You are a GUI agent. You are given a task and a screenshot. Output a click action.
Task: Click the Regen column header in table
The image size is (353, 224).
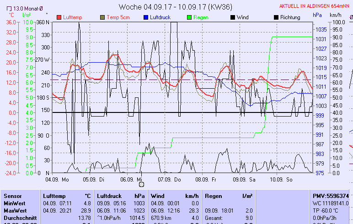click(x=214, y=196)
